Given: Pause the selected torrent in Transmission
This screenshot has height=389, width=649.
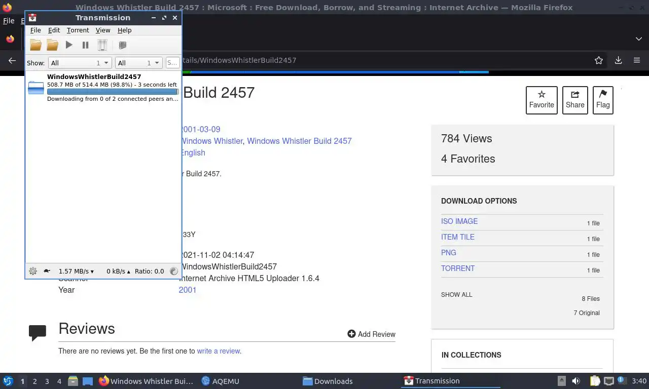Looking at the screenshot, I should [86, 45].
